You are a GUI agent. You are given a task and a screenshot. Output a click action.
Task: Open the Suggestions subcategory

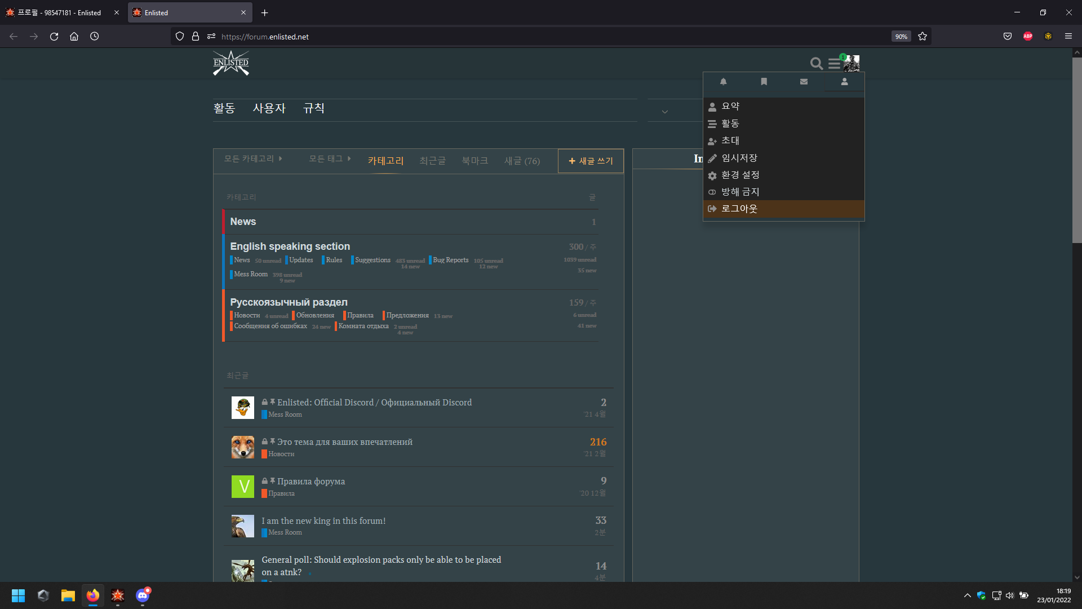372,260
